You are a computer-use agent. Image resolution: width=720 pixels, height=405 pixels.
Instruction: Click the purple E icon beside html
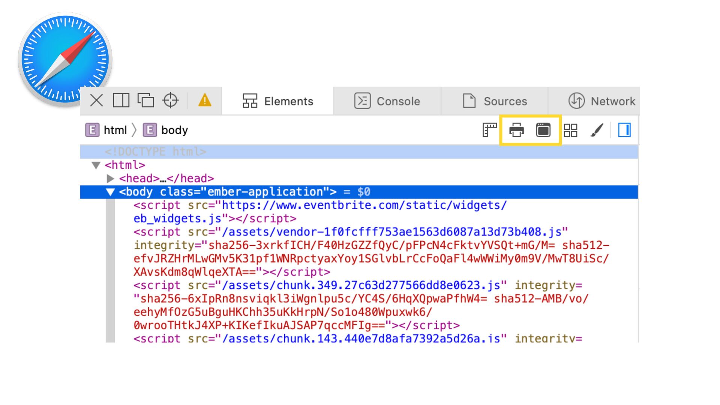tap(92, 130)
